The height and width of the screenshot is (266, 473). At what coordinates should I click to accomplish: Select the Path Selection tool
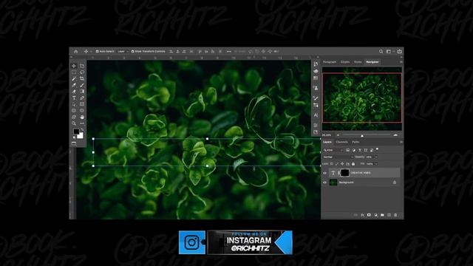tap(74, 104)
